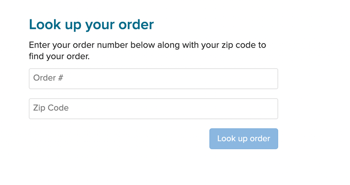The width and height of the screenshot is (350, 185).
Task: Click the 'Look up your order' heading
Action: click(x=91, y=24)
